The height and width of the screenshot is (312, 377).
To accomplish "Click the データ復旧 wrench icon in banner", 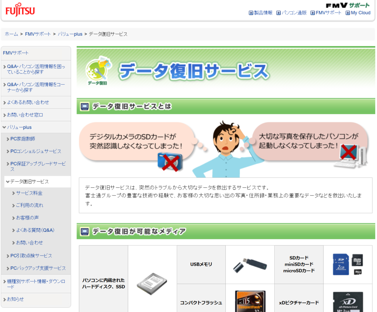I will click(x=98, y=71).
